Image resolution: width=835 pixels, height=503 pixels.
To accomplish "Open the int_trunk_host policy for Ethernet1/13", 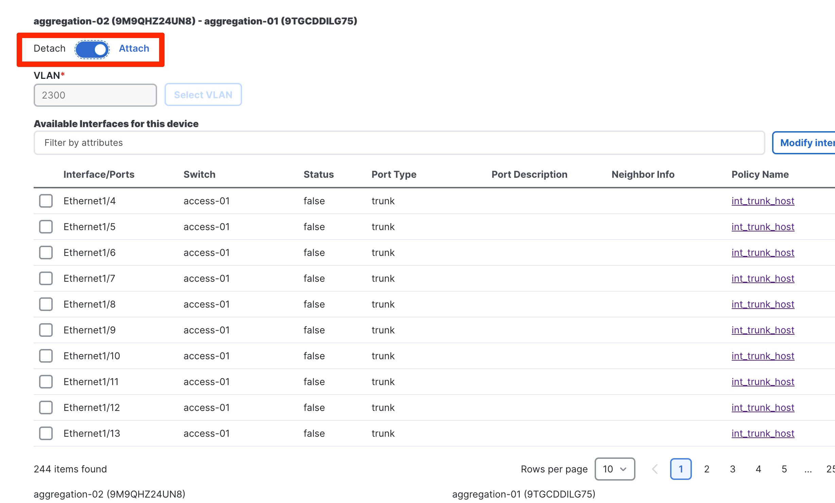I will [x=763, y=433].
